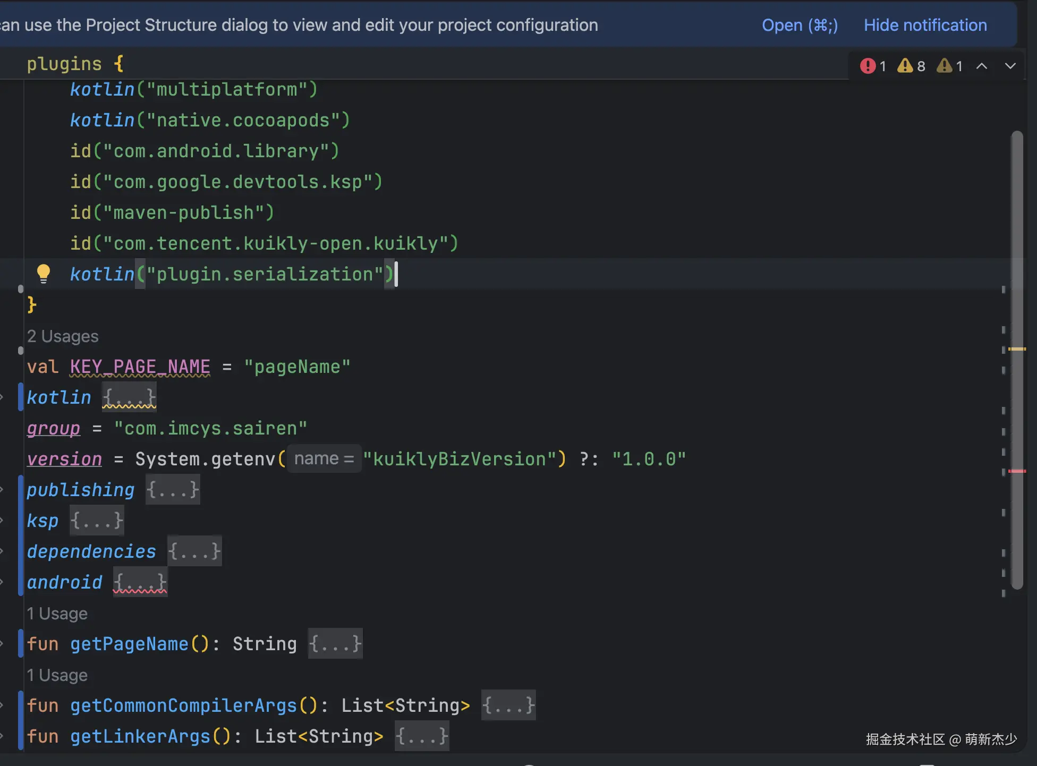Screen dimensions: 1037x766
Task: Click the id("com.android.library") line
Action: pos(205,150)
